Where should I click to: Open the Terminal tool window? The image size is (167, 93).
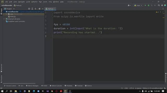tap(79, 86)
